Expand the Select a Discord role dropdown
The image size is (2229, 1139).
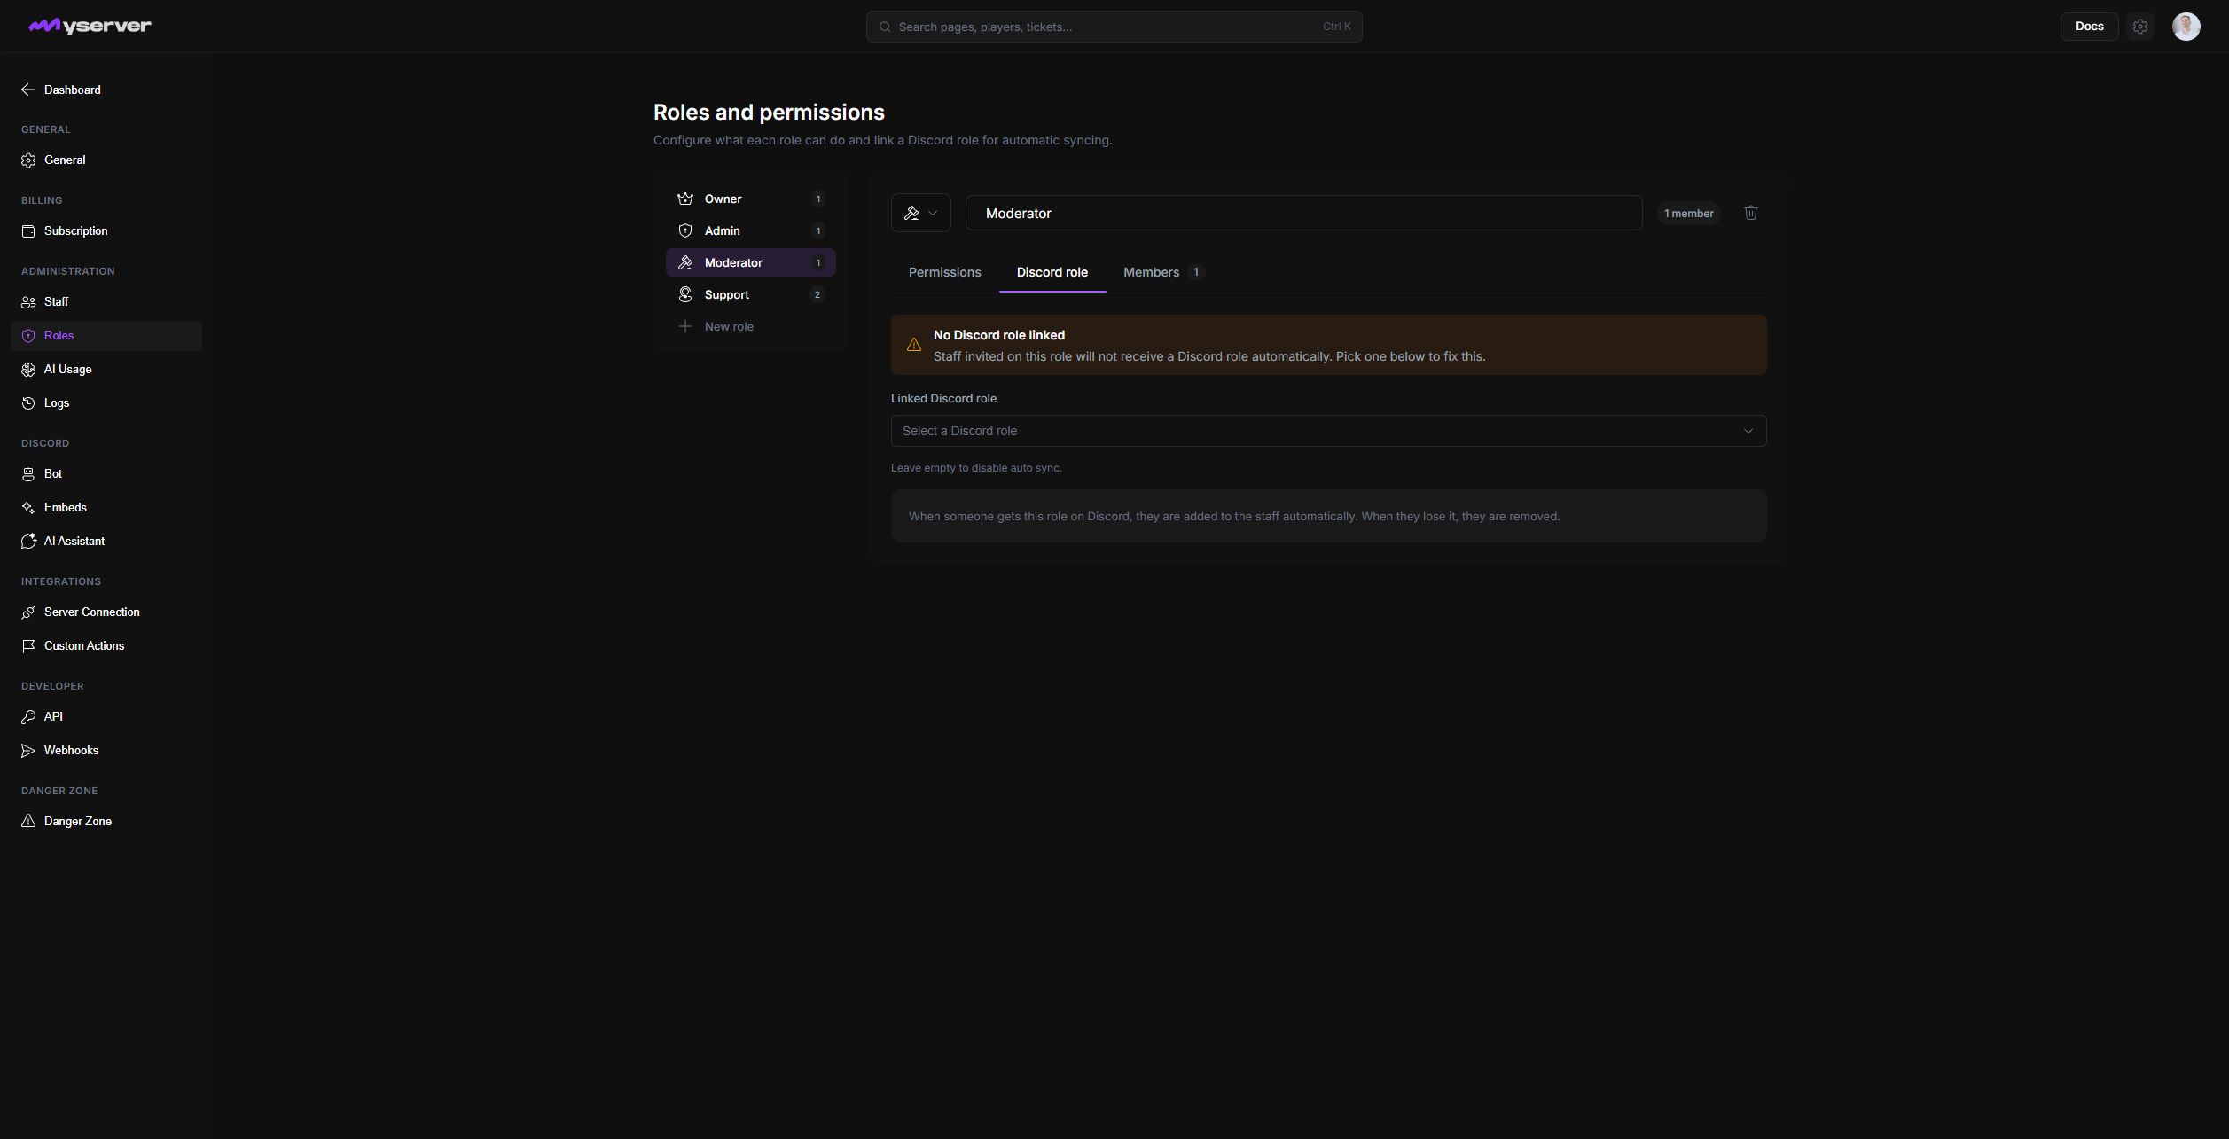click(x=1328, y=431)
